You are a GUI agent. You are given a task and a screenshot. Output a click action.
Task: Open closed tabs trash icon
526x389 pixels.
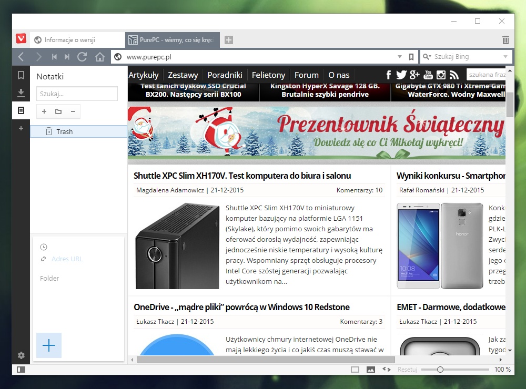point(505,39)
